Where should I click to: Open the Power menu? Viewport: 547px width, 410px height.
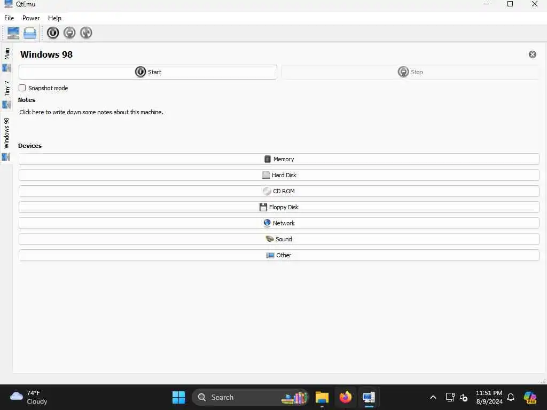(31, 18)
